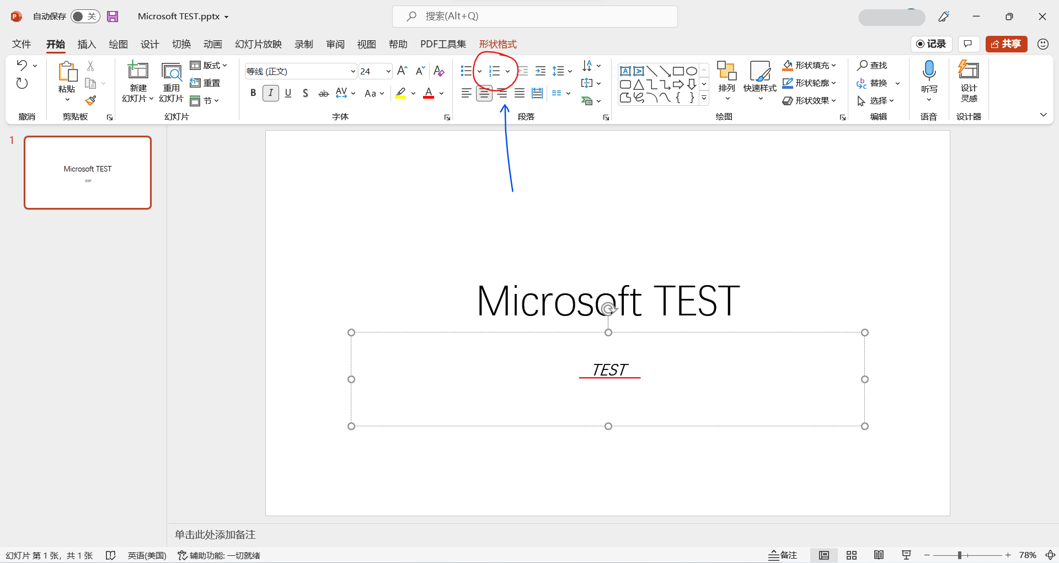Viewport: 1059px width, 563px height.
Task: Increase font size with A-up icon
Action: [402, 71]
